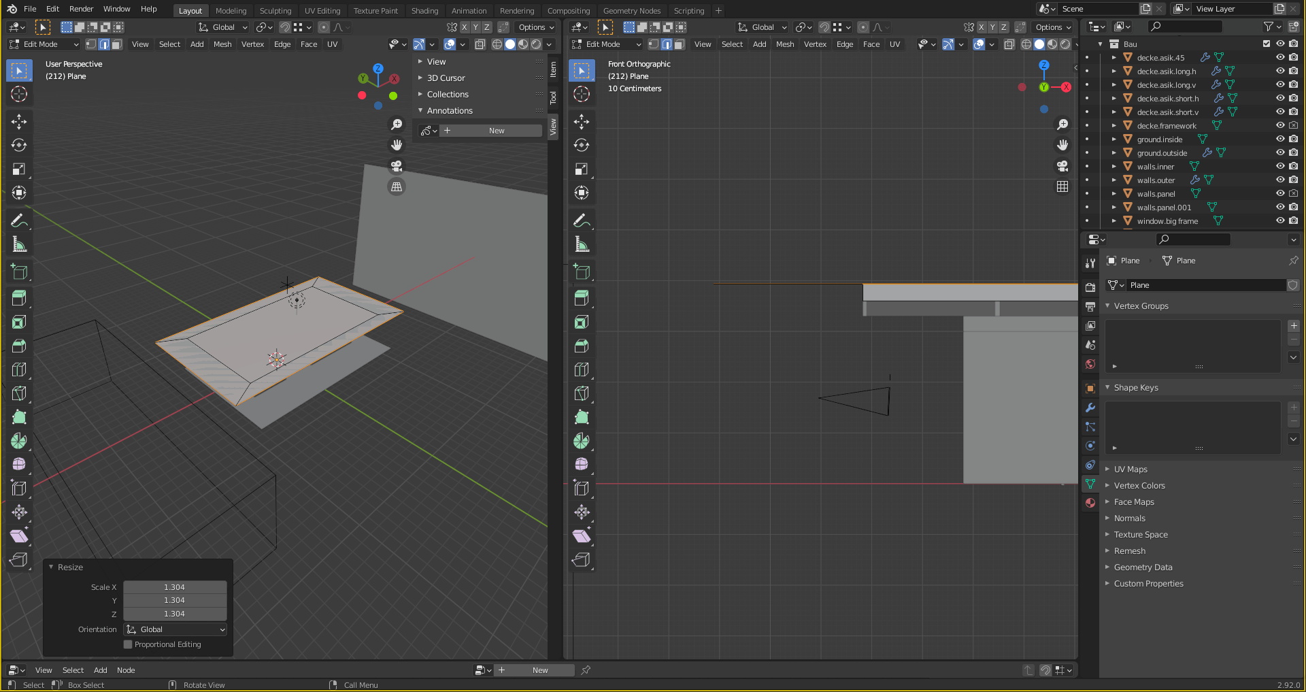This screenshot has height=692, width=1306.
Task: Click the New button in node editor header
Action: click(x=540, y=670)
